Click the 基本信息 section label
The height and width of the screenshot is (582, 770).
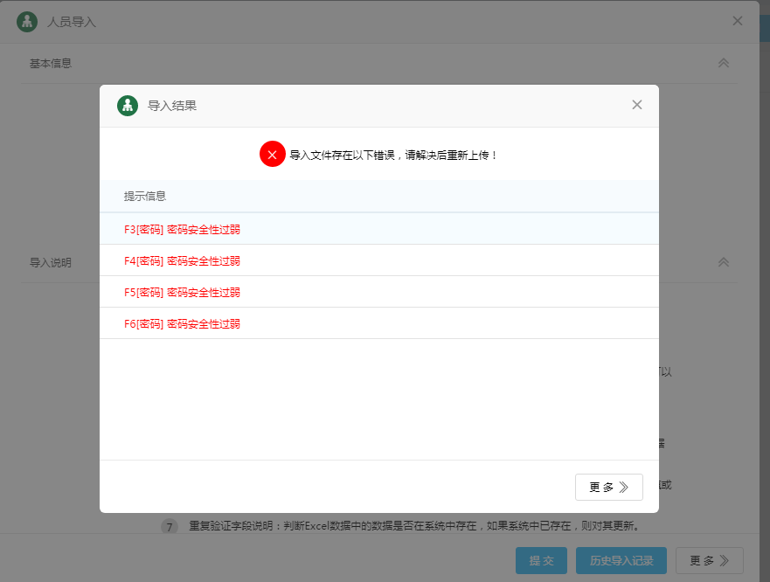(51, 64)
